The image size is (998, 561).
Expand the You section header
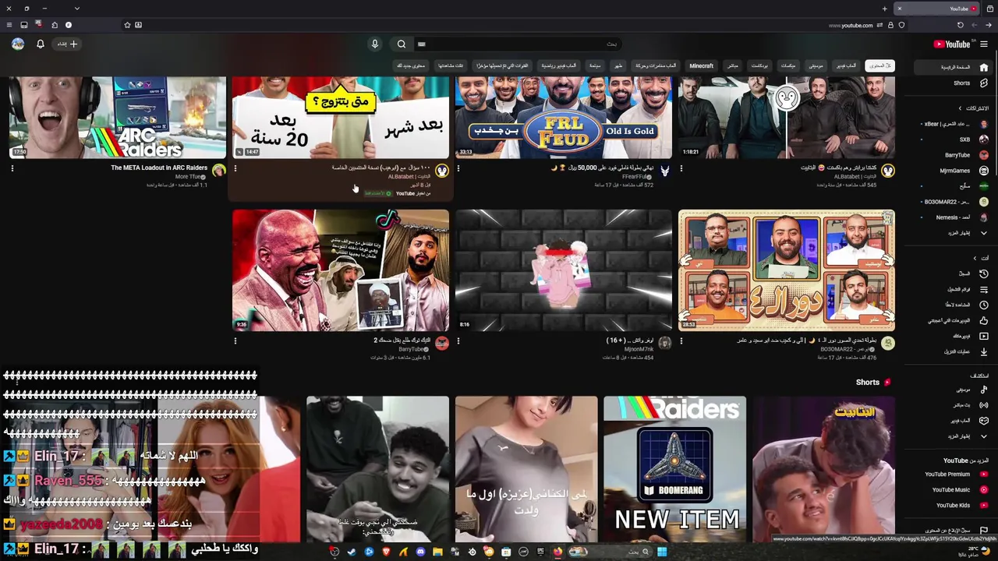point(981,258)
